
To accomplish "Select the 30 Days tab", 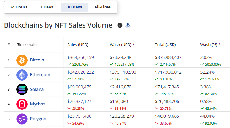I will click(74, 7).
